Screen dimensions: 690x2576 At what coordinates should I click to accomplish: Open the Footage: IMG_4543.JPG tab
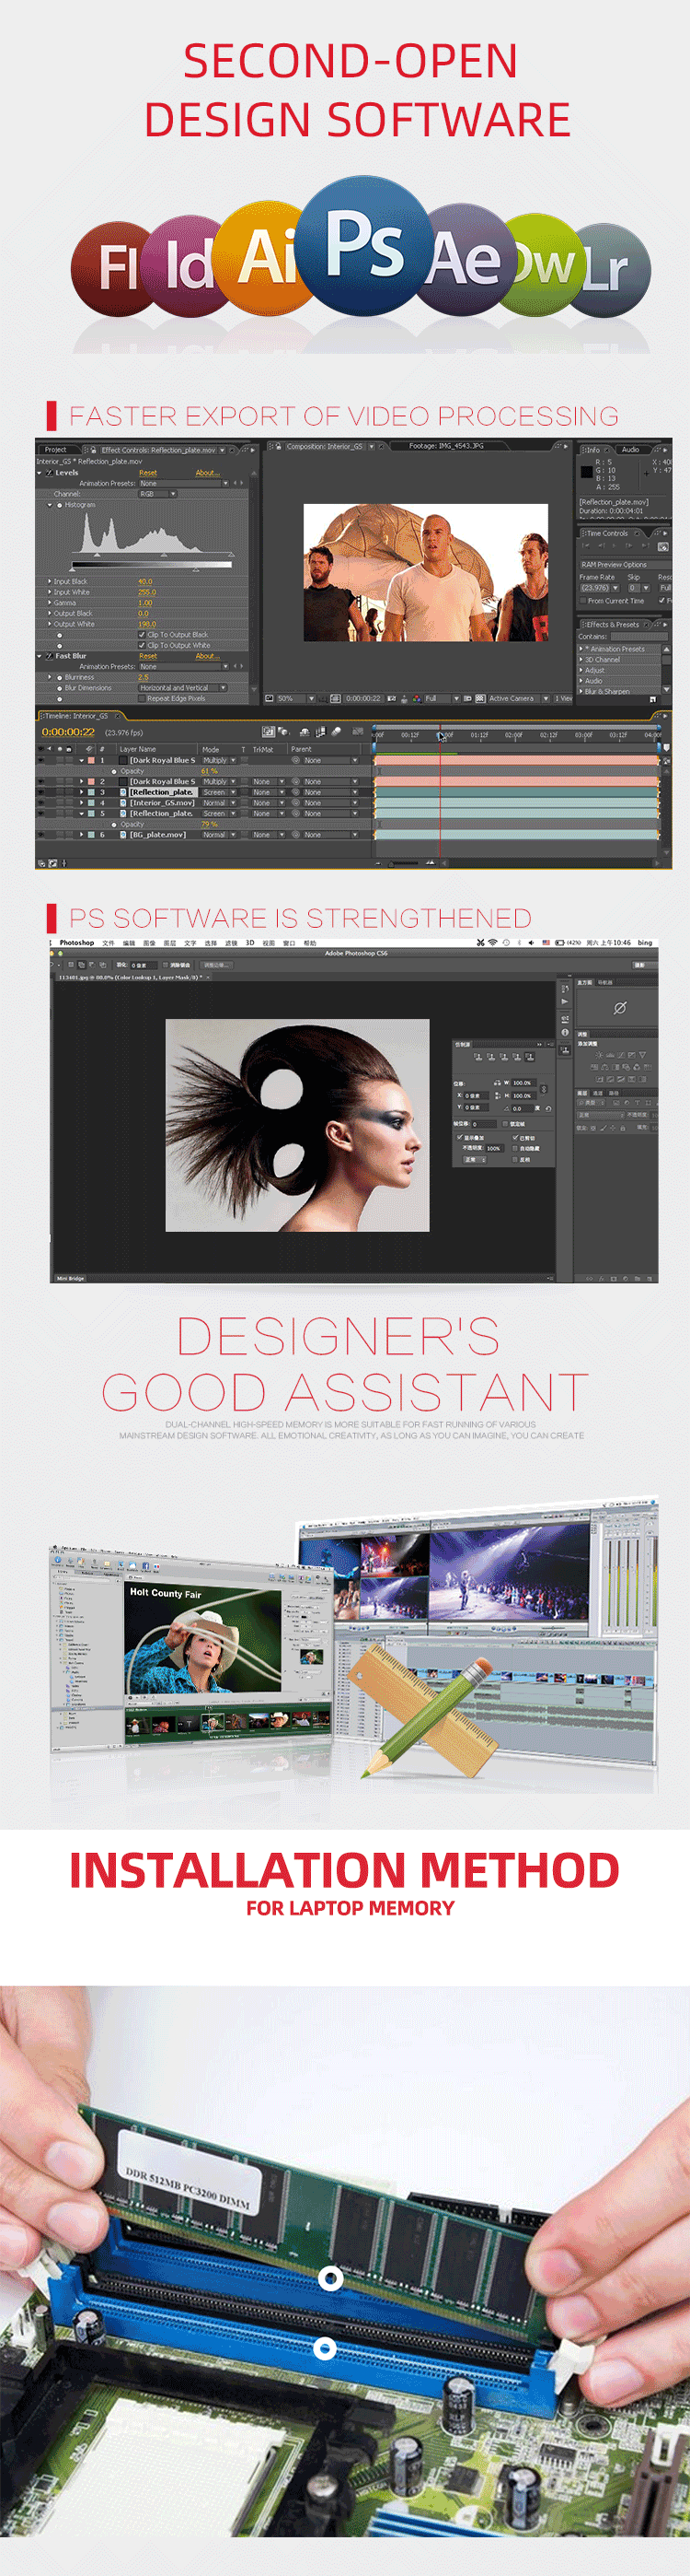pos(446,446)
